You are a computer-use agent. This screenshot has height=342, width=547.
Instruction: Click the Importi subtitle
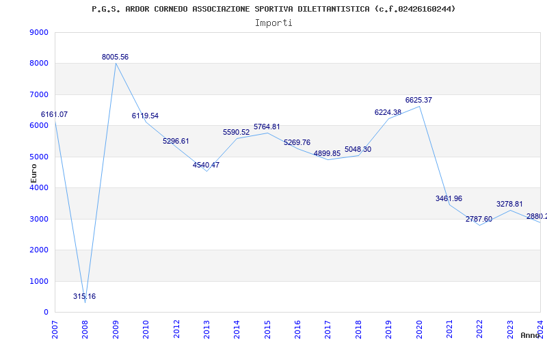tap(273, 23)
